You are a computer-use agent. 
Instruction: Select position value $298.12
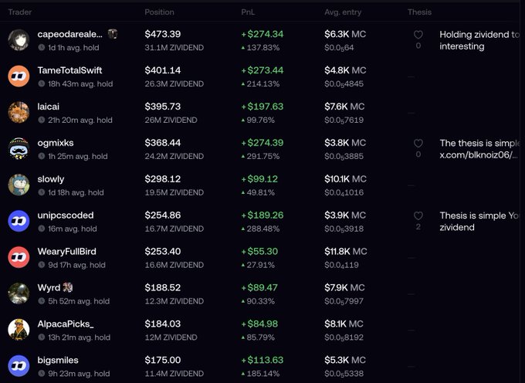163,179
